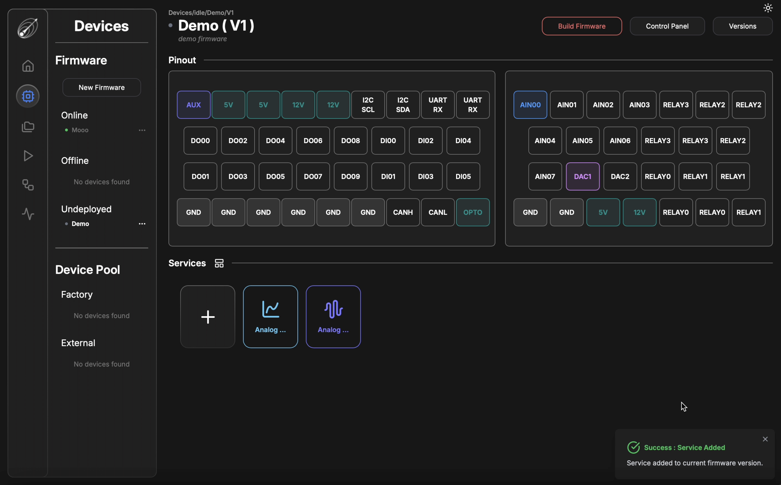Screen dimensions: 781x485
Task: Toggle light theme with sun icon
Action: click(768, 8)
